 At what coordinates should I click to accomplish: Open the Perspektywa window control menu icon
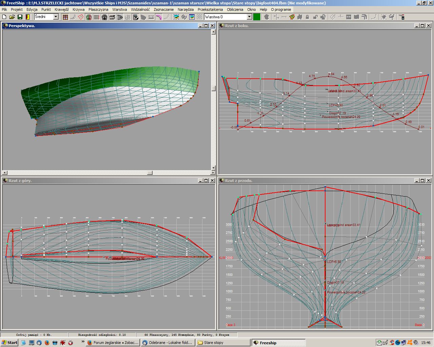[5, 25]
